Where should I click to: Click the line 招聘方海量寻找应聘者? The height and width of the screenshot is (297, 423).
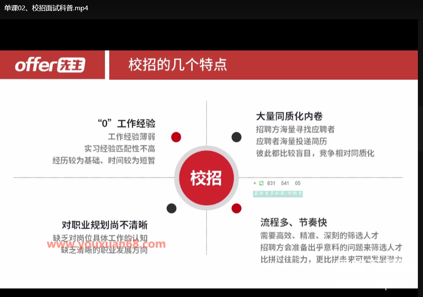click(x=295, y=129)
